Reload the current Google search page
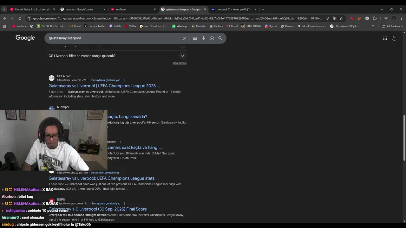 pos(20,18)
